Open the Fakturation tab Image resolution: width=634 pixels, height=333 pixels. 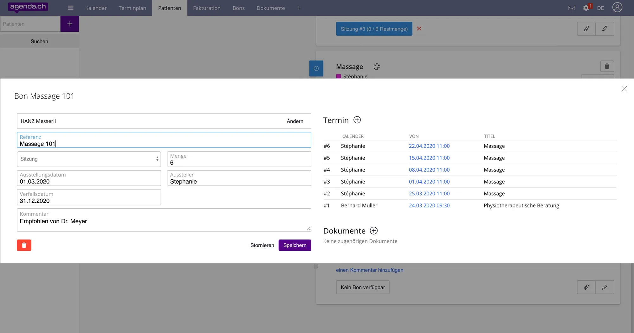[x=207, y=8]
